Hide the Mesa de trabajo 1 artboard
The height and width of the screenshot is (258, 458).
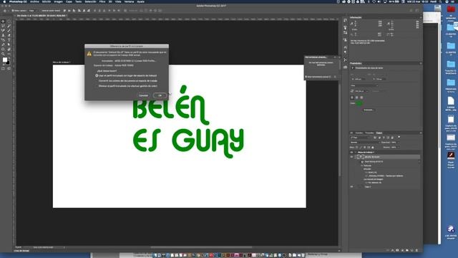tap(351, 152)
